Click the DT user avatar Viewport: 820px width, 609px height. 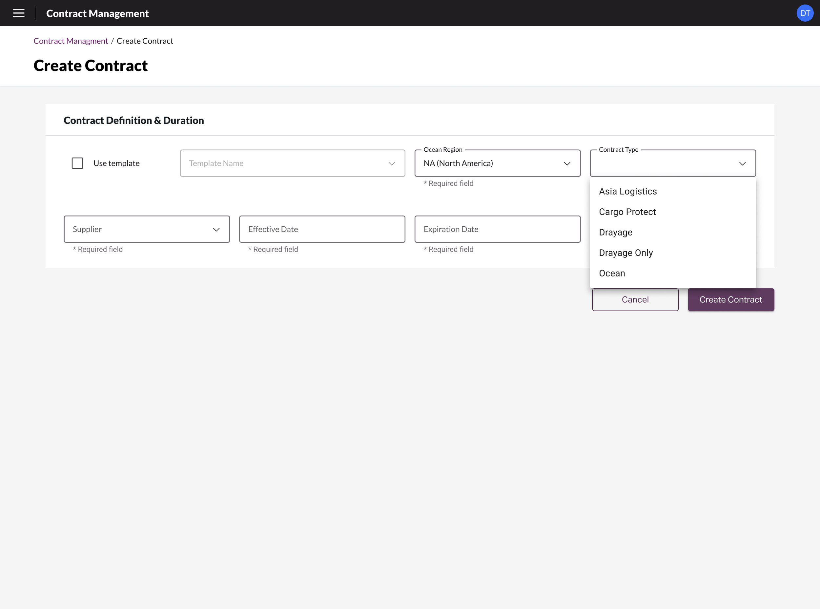805,13
